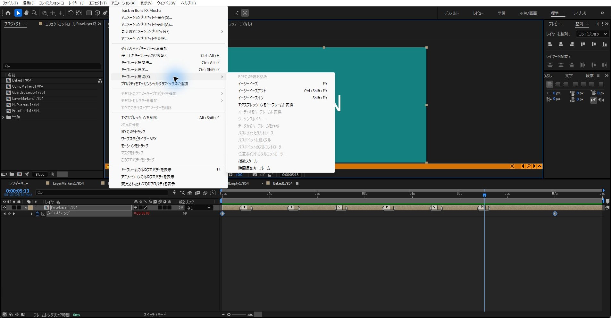Toggle right-to-left text direction button
This screenshot has height=318, width=611.
pos(601,100)
